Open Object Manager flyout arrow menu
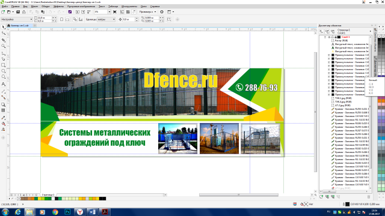The width and height of the screenshot is (385, 216). pos(371,31)
